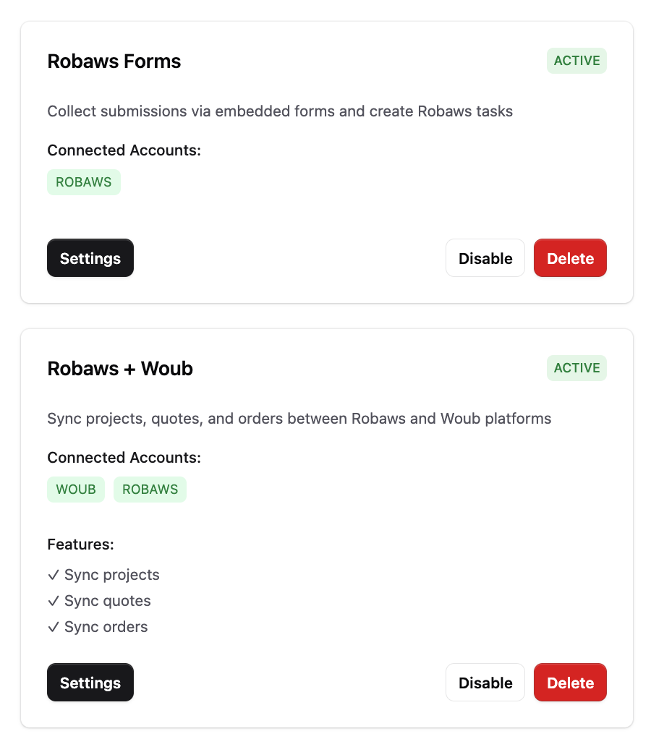Delete the Robaws Forms integration
This screenshot has height=739, width=651.
tap(570, 258)
